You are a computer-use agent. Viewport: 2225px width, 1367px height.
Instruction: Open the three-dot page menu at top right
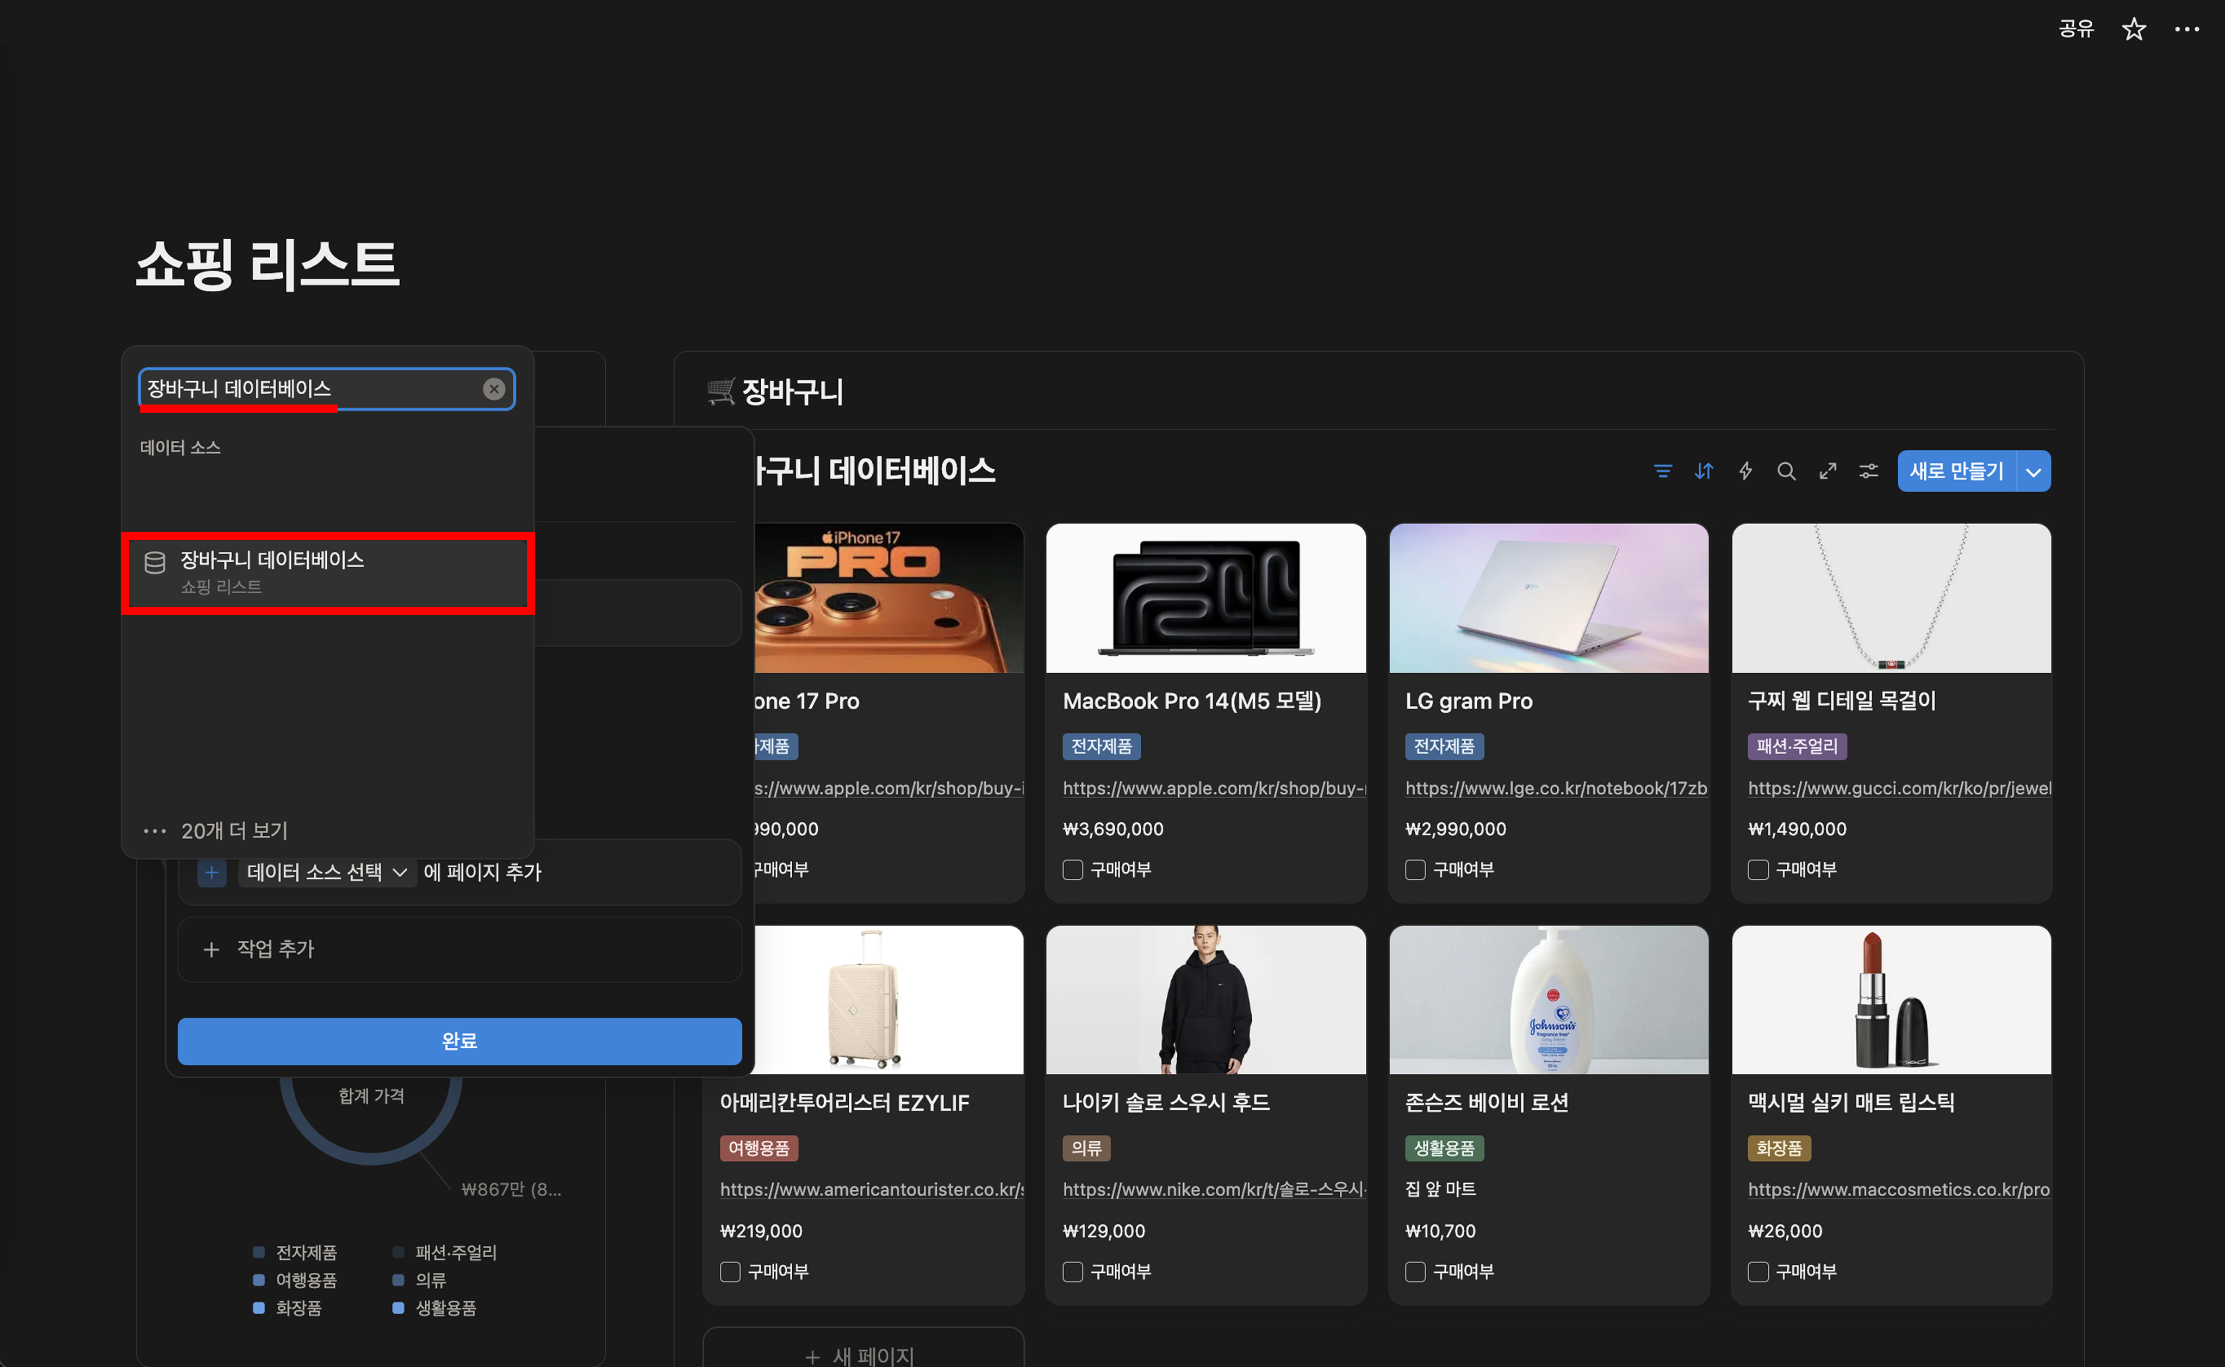(2186, 29)
